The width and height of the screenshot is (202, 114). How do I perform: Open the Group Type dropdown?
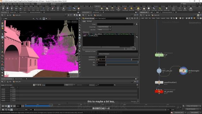[x=104, y=27]
